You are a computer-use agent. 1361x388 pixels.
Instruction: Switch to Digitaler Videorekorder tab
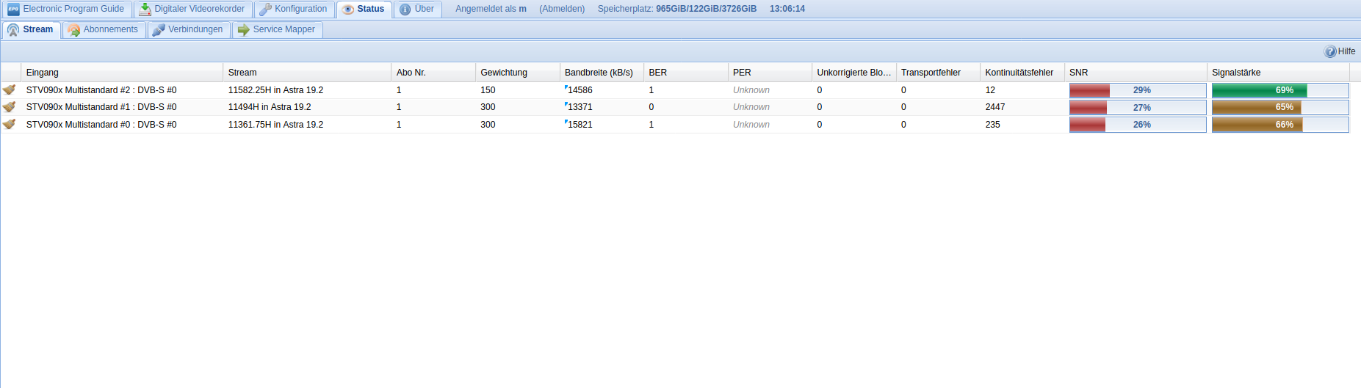point(193,10)
